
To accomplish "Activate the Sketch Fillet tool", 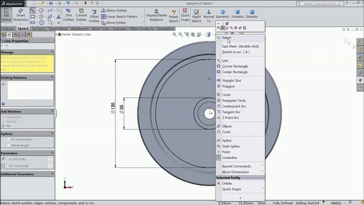I will [49, 23].
